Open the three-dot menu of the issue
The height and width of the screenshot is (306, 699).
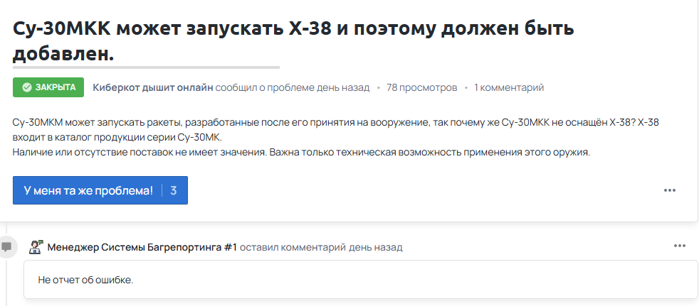(669, 190)
